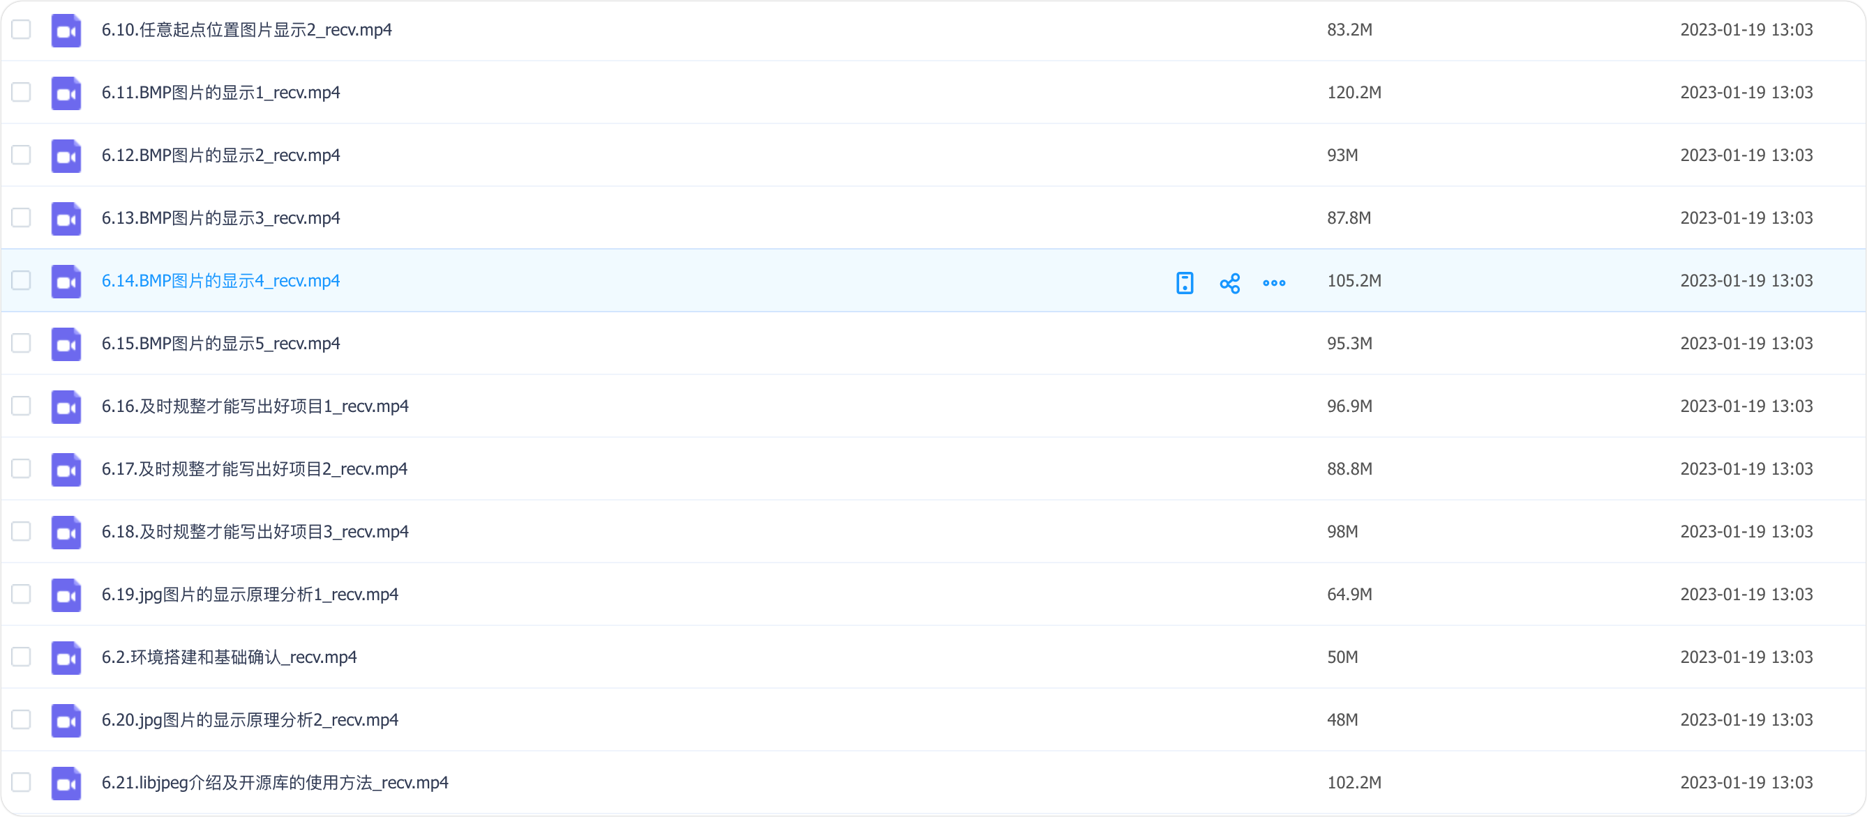
Task: Open file 6.2.环境搭建和基础确认_recv.mp4
Action: tap(229, 657)
